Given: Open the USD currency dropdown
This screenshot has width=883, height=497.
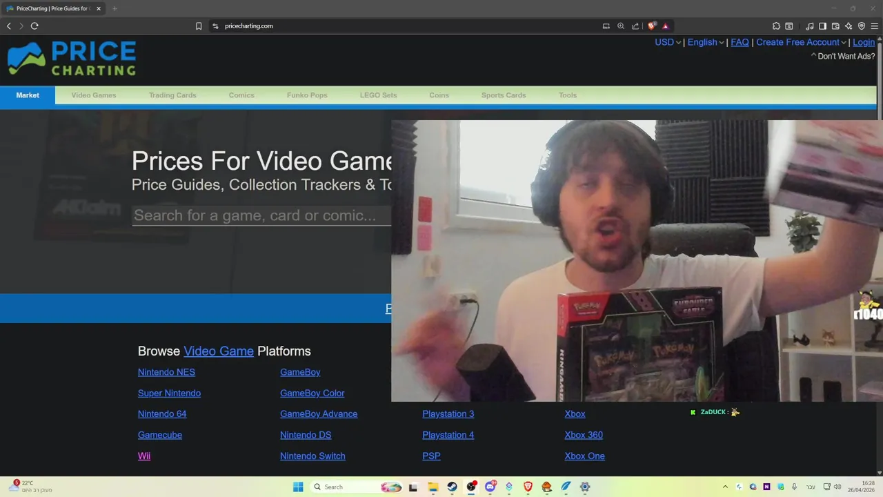Looking at the screenshot, I should [668, 42].
